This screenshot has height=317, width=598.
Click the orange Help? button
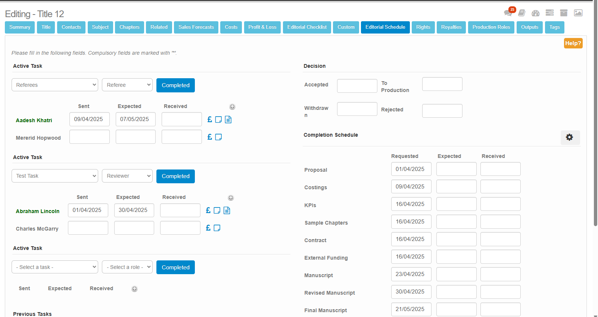573,43
